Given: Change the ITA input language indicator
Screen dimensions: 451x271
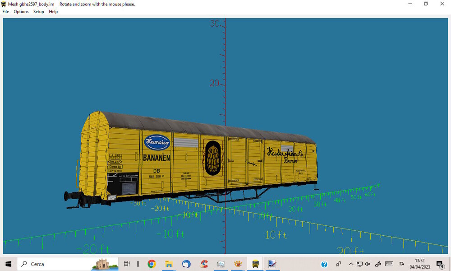Looking at the screenshot, I should point(401,264).
